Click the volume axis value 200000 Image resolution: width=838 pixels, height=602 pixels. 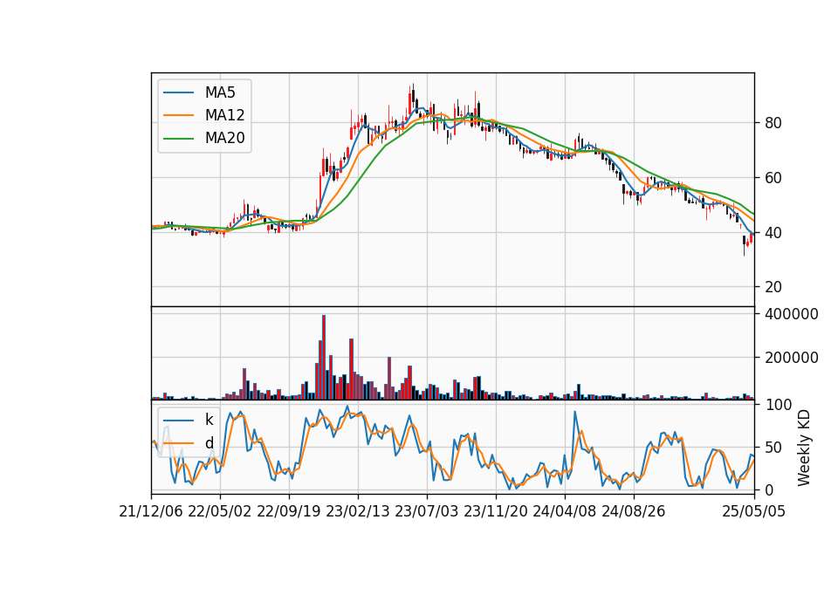[792, 358]
